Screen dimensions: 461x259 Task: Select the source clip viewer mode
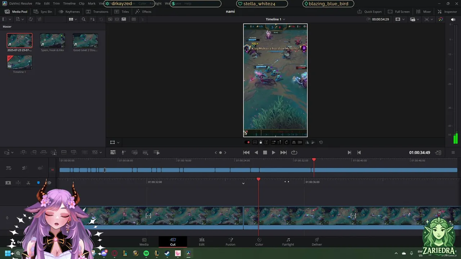[110, 19]
